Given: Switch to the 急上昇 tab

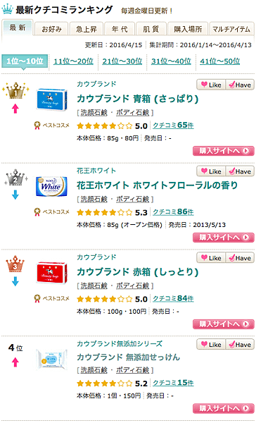Looking at the screenshot, I should pos(86,29).
